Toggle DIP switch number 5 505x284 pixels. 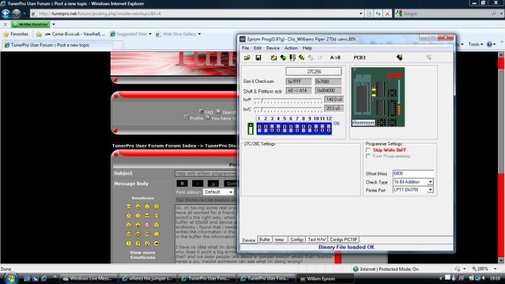(x=284, y=129)
